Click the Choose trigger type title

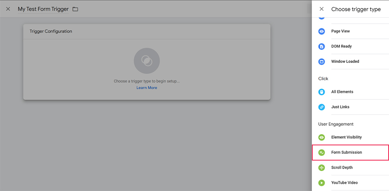[x=356, y=9]
